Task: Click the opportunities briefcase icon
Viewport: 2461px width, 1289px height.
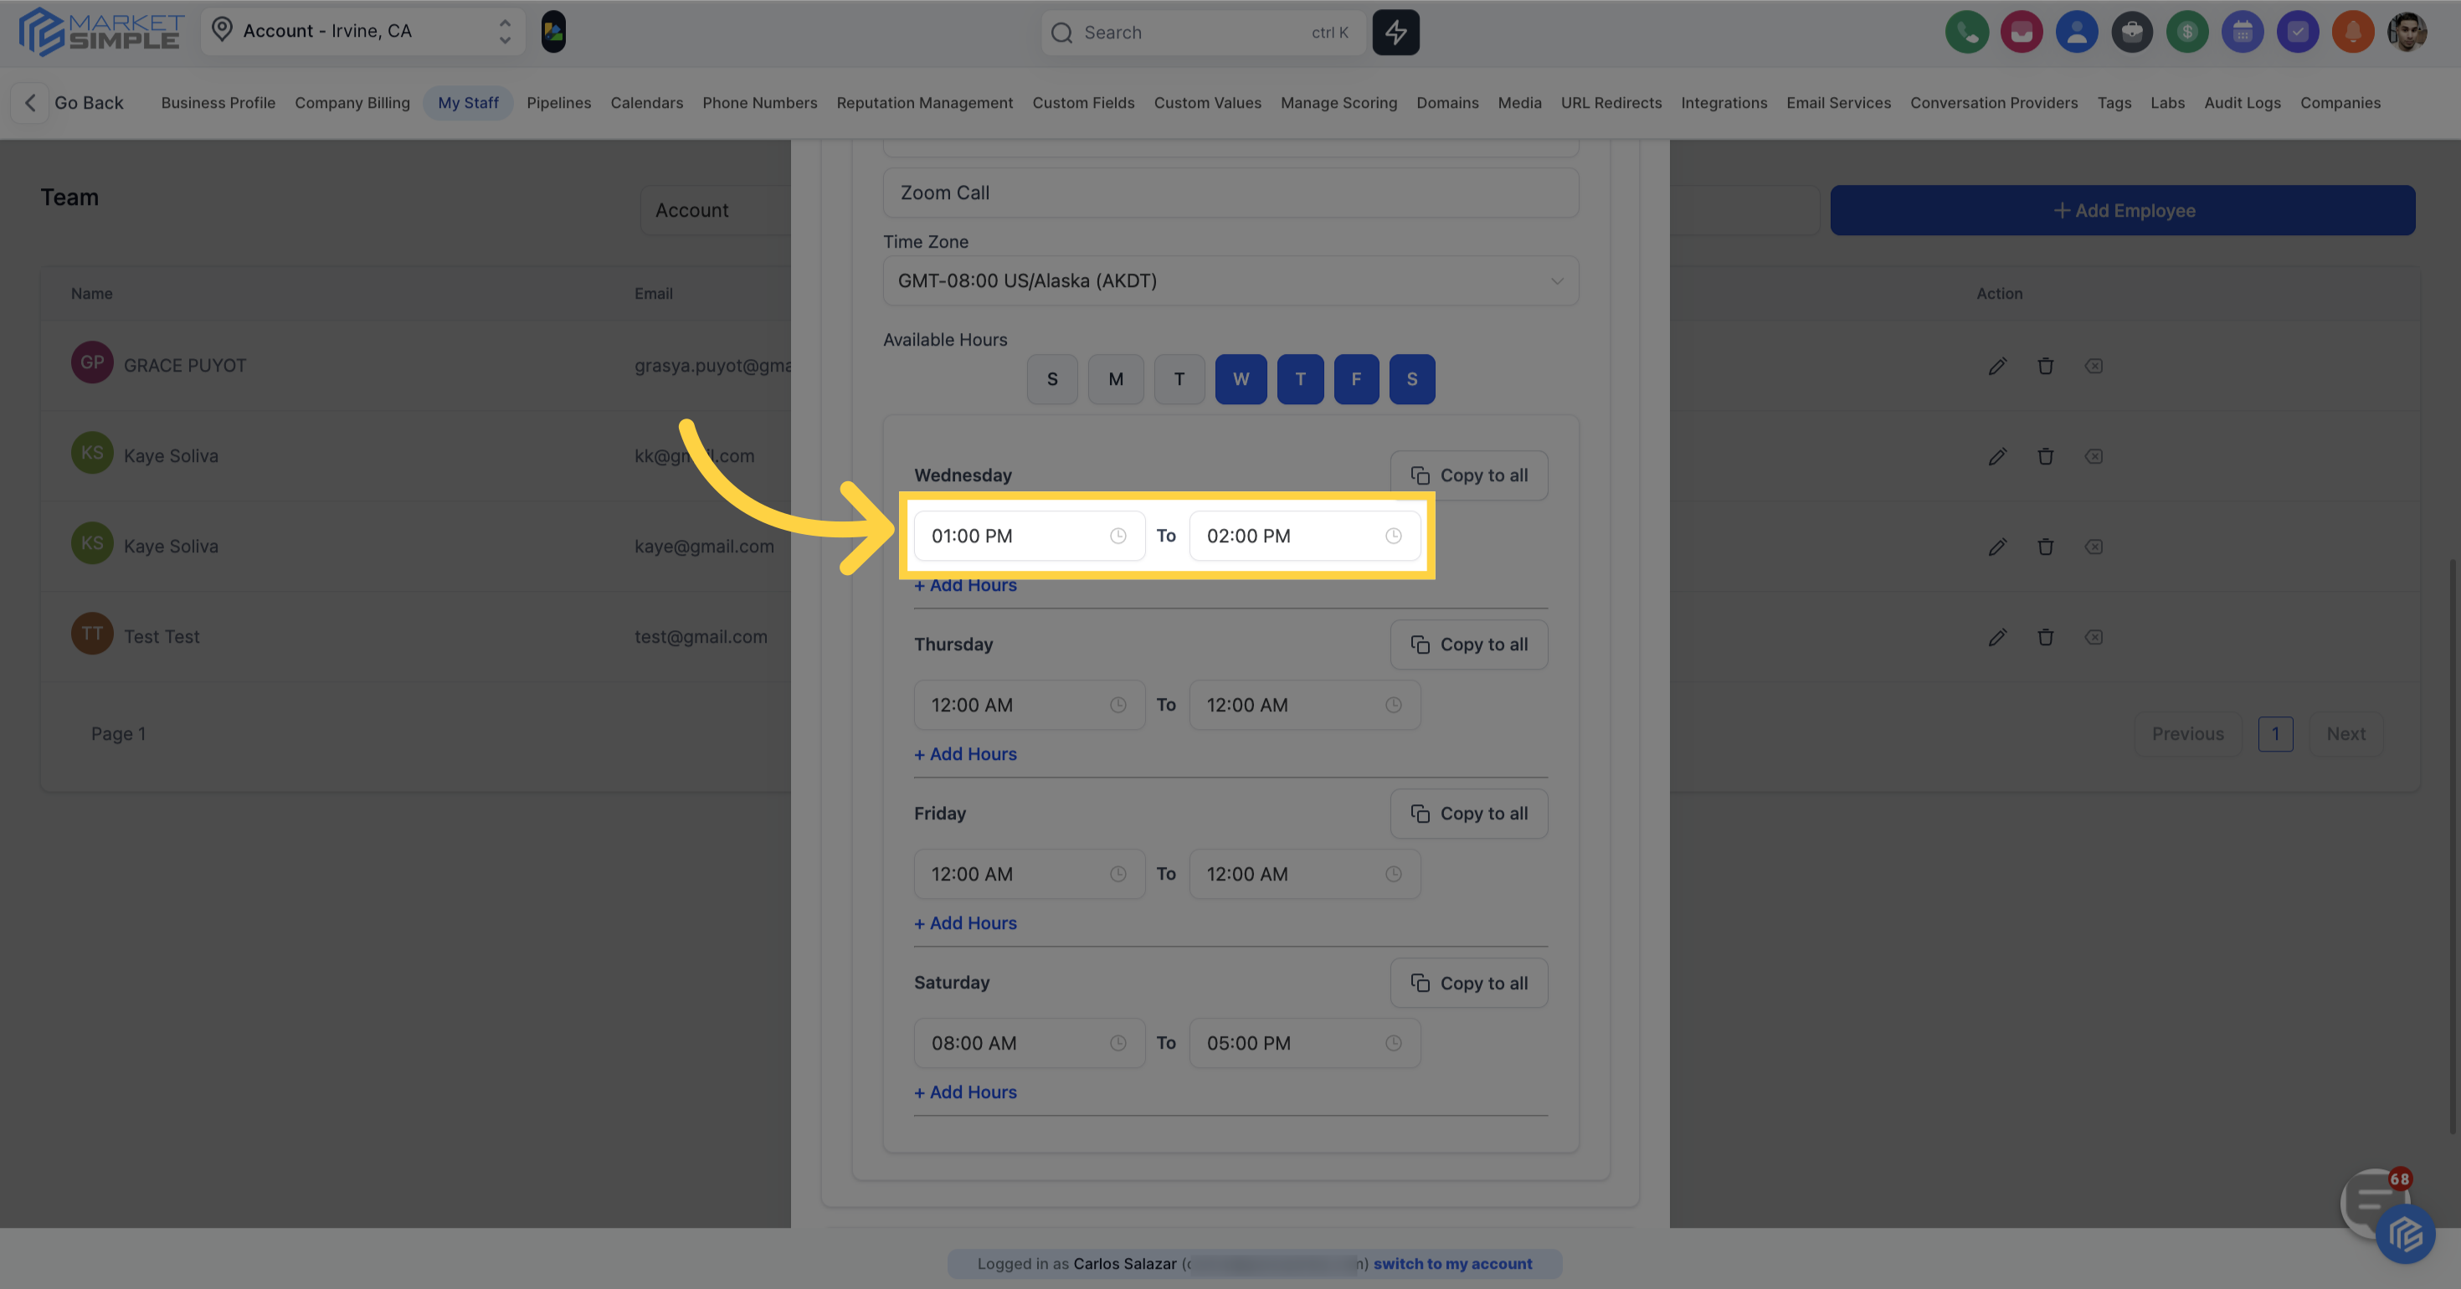Action: 2132,32
